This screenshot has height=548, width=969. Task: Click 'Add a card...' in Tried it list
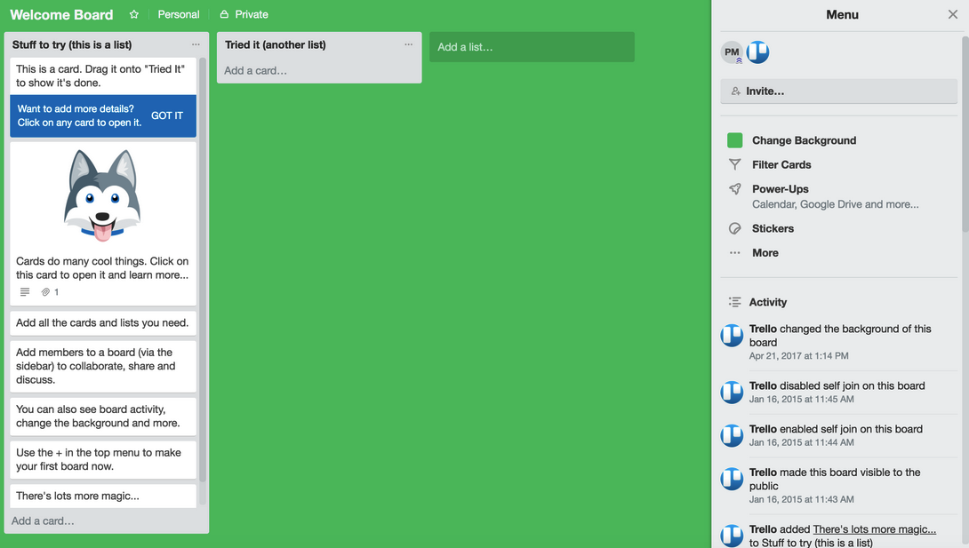(x=255, y=70)
